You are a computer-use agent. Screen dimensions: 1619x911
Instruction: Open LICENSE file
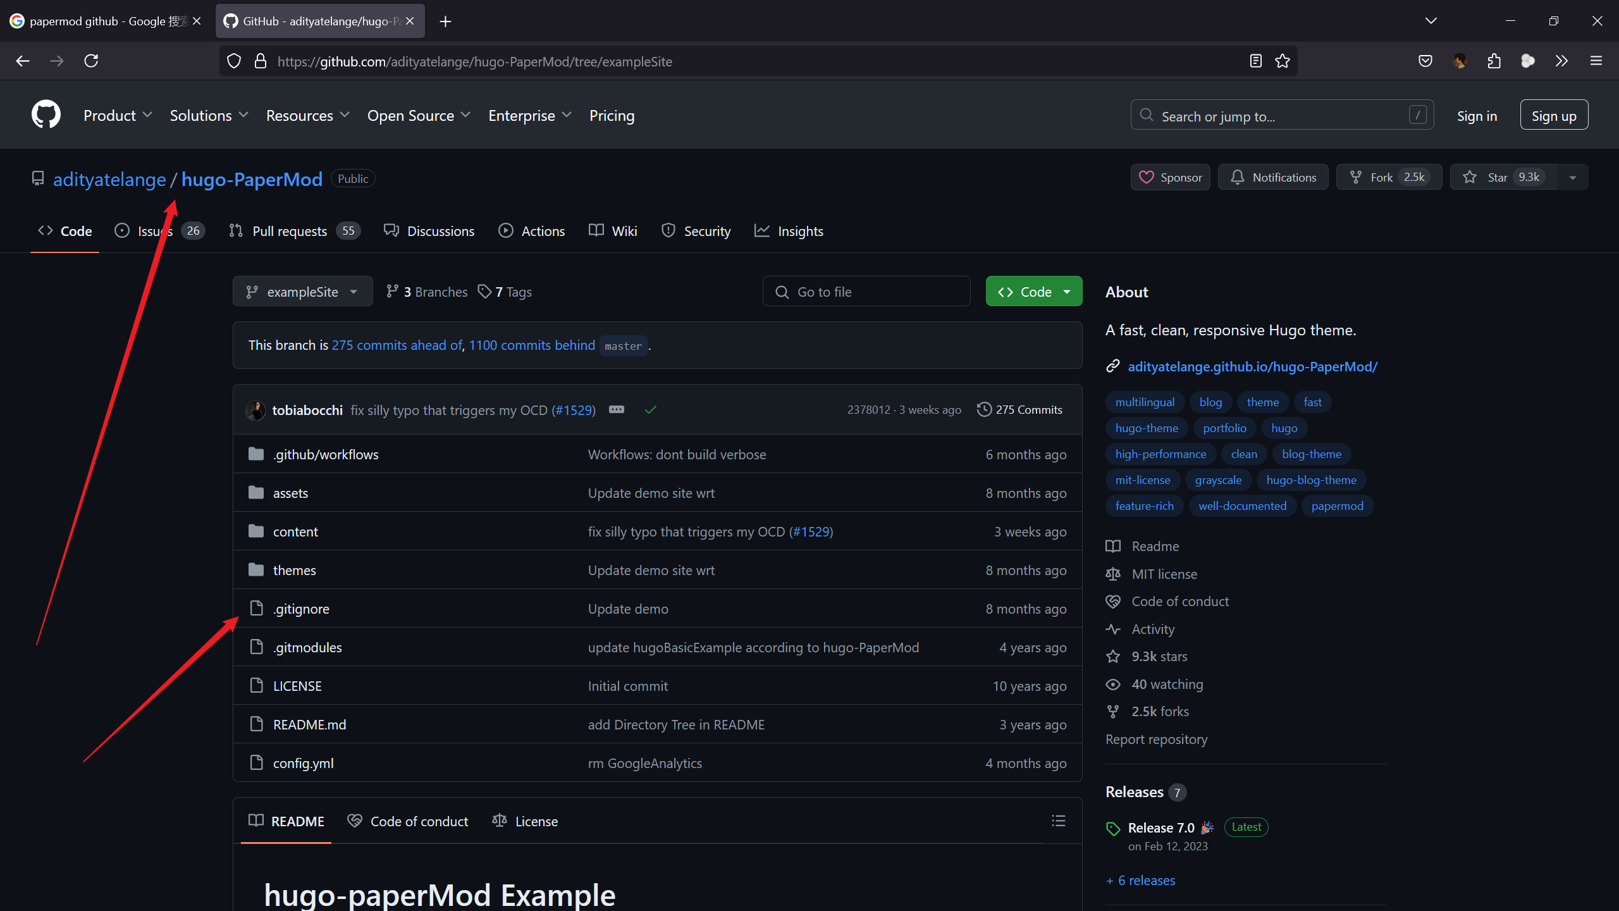tap(297, 686)
